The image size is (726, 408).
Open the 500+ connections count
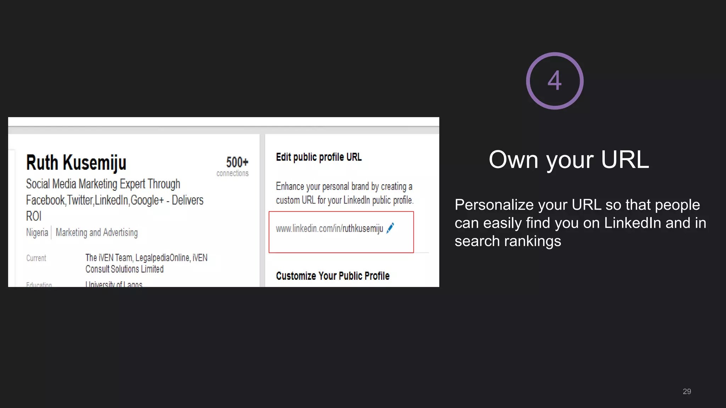233,166
